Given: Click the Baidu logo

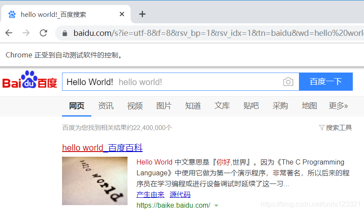Looking at the screenshot, I should tap(29, 80).
